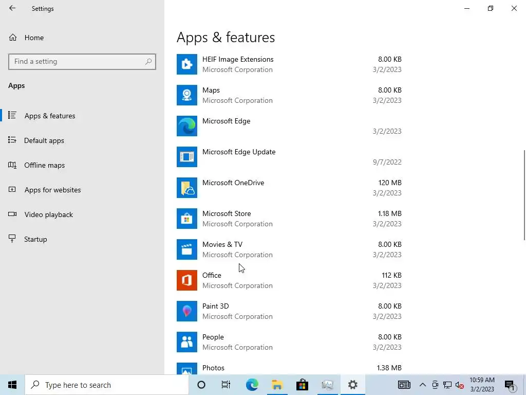The image size is (526, 395).
Task: Go back with the Settings back arrow
Action: pos(12,8)
